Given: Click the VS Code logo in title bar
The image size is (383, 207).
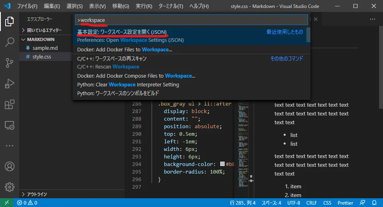Looking at the screenshot, I should point(7,6).
